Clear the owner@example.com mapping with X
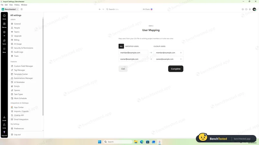259x145 pixels. coord(181,59)
